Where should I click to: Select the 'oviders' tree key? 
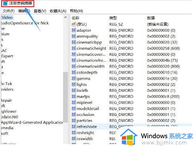(7, 89)
